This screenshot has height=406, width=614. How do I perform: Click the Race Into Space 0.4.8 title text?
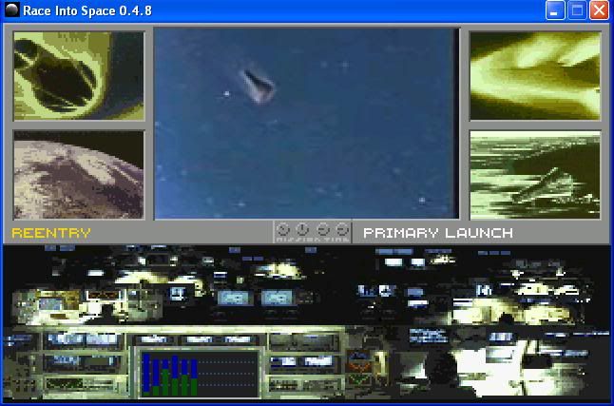coord(87,10)
